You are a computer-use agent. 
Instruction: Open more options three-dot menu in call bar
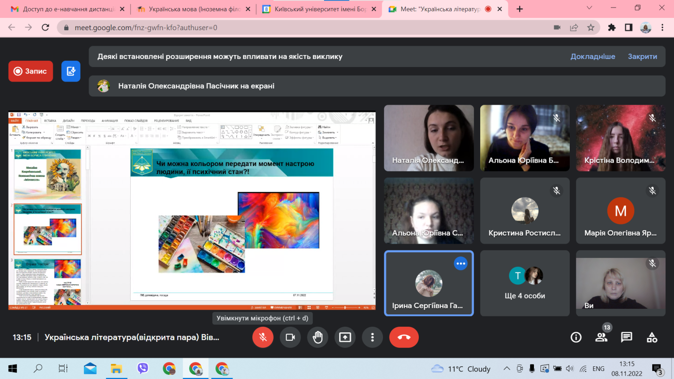(x=373, y=338)
